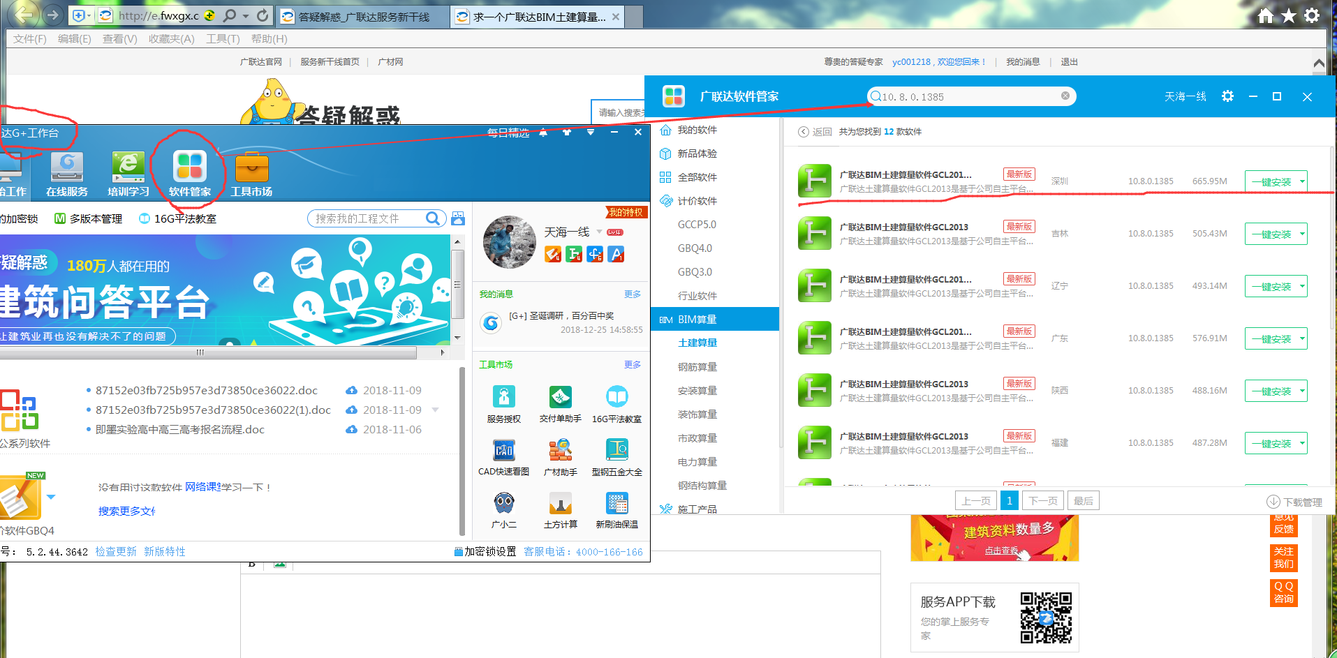Screen dimensions: 1337x658
Task: Expand install options for 陕西 GCL2013
Action: click(x=1302, y=391)
